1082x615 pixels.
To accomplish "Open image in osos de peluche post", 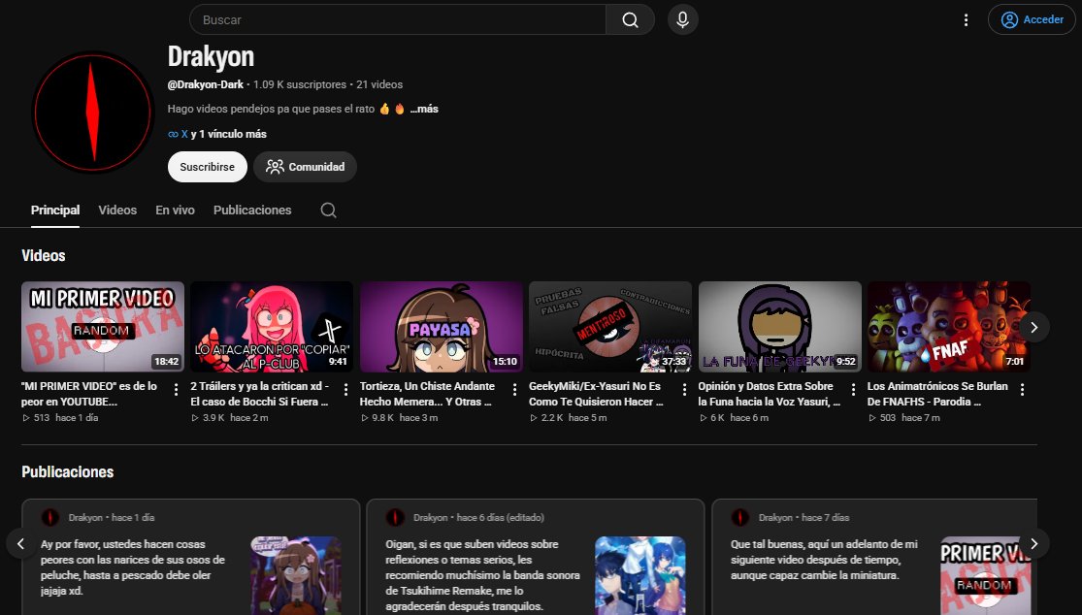I will [x=296, y=575].
